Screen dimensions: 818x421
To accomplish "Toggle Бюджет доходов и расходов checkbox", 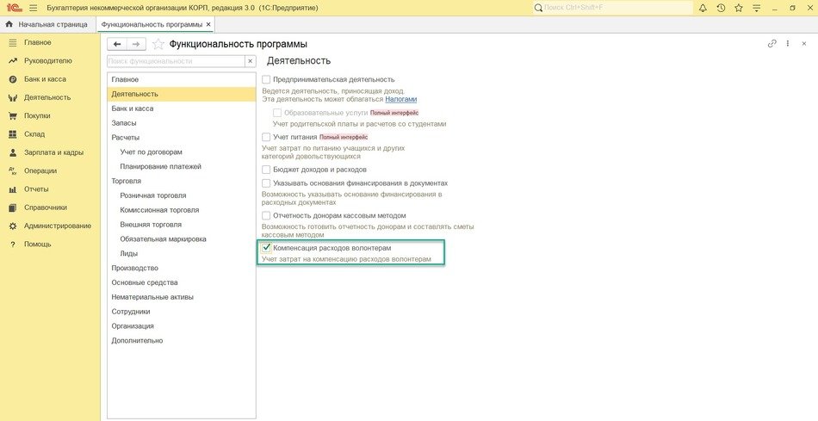I will coord(267,170).
